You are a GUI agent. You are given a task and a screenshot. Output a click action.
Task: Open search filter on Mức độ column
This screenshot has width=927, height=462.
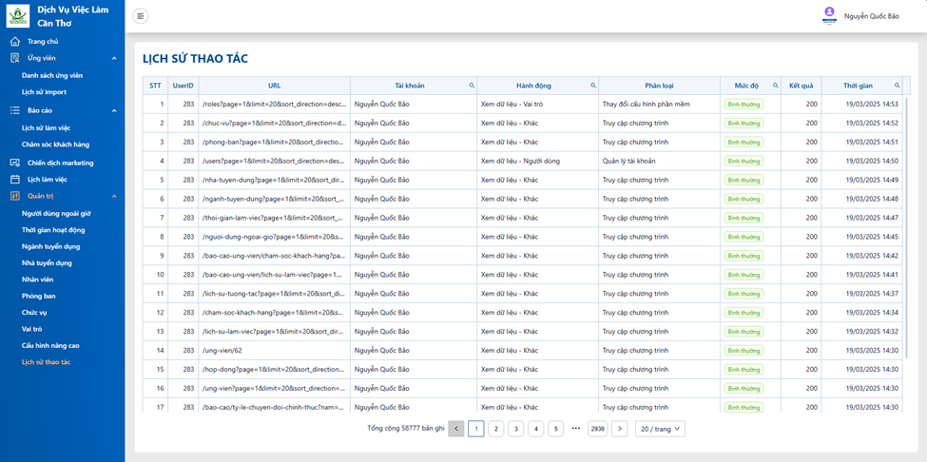[775, 86]
